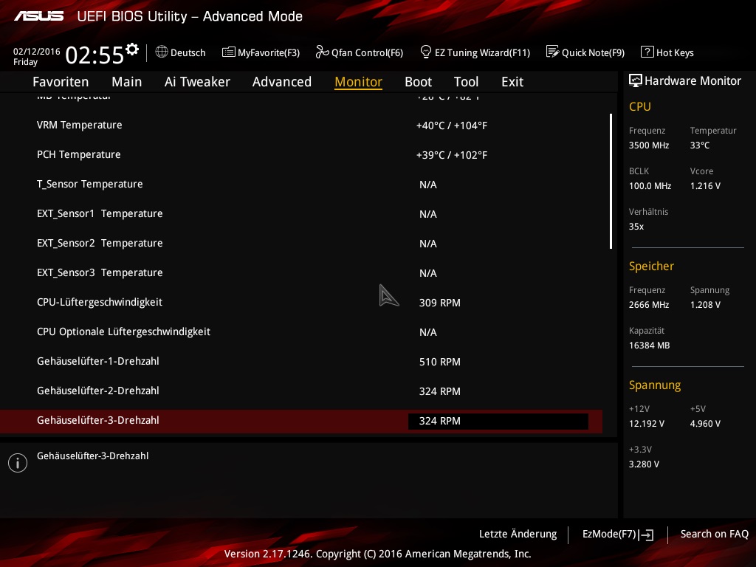The height and width of the screenshot is (567, 756).
Task: Click N/A value for T_Sensor Temperature
Action: pyautogui.click(x=428, y=185)
